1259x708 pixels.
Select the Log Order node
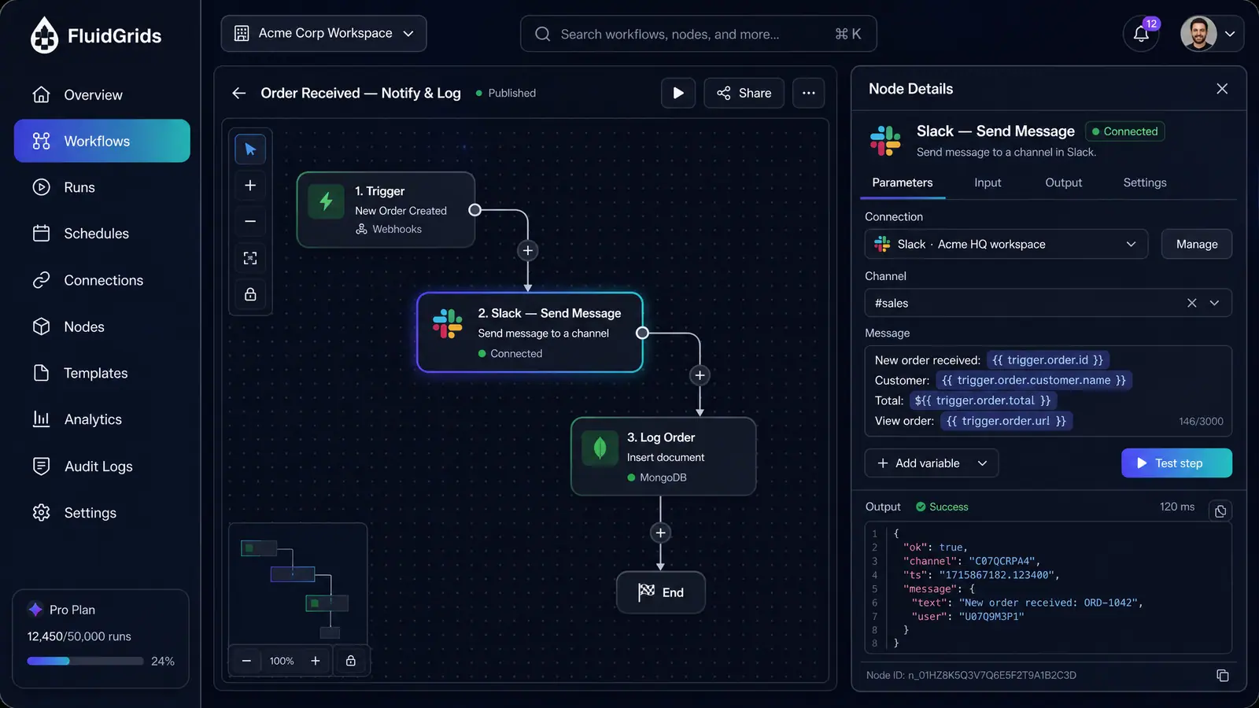tap(663, 456)
